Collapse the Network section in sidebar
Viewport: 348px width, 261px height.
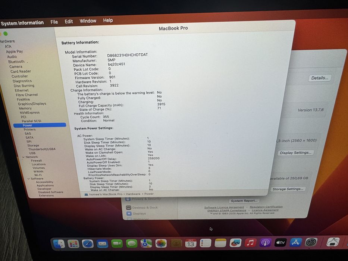click(x=23, y=157)
